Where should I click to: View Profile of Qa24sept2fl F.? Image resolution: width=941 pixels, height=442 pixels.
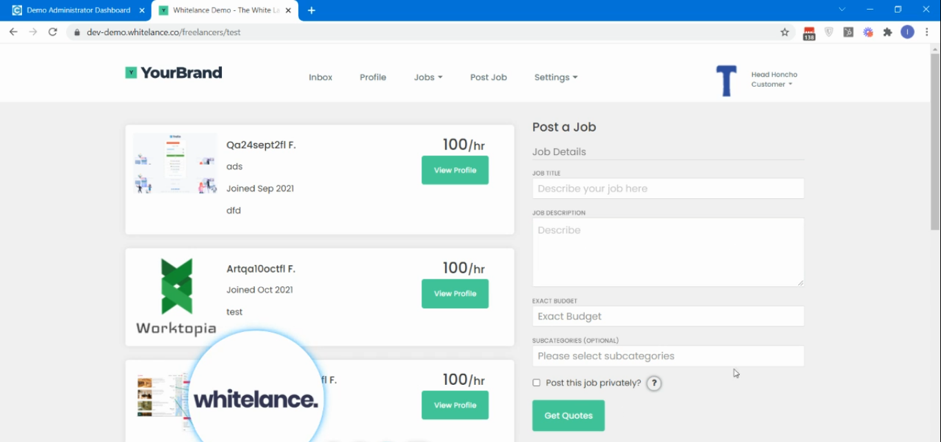point(455,170)
